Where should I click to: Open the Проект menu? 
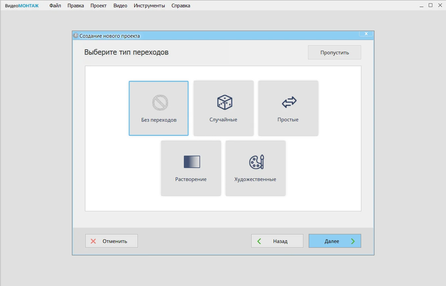(x=99, y=6)
